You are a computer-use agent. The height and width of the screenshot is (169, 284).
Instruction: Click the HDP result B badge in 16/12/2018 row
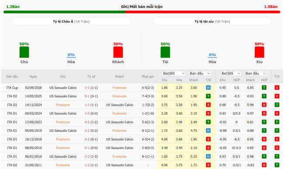pos(264,139)
